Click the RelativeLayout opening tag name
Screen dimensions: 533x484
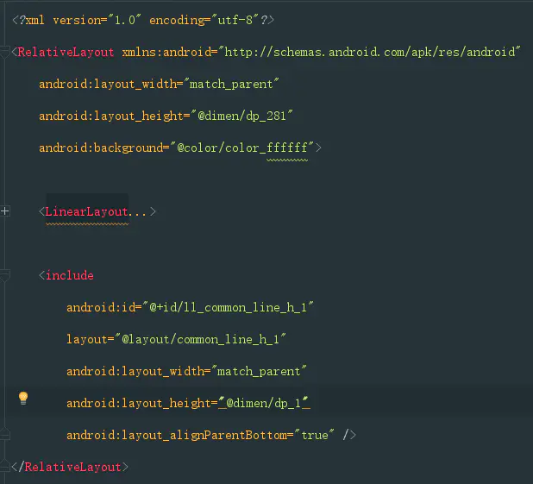tap(66, 52)
